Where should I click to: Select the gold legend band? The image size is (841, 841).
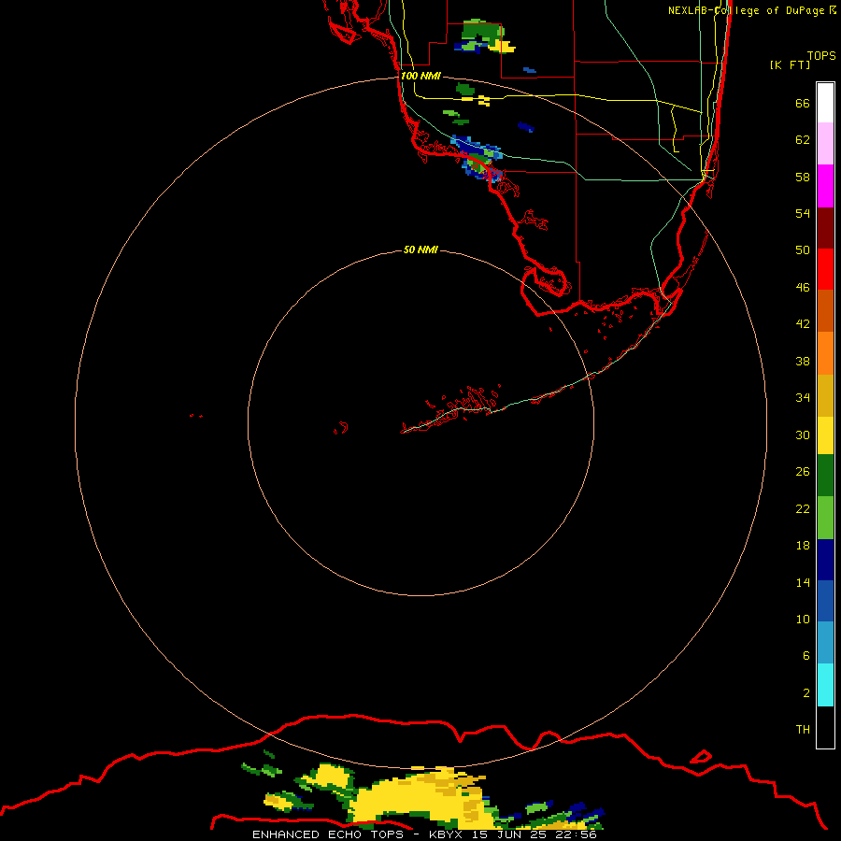point(825,396)
